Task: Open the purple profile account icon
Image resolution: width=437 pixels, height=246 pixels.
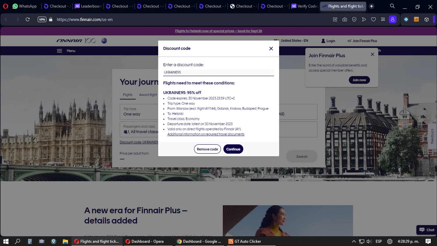Action: pyautogui.click(x=393, y=20)
